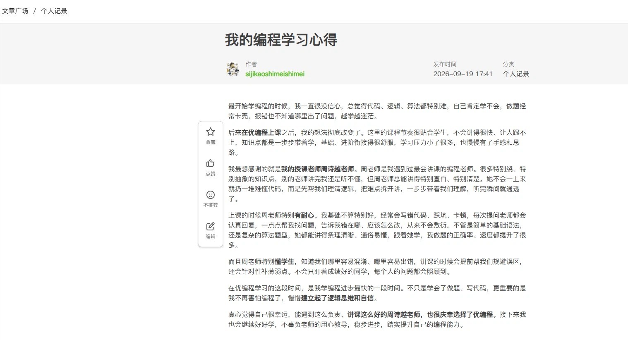Go to 文章广场 breadcrumb
The height and width of the screenshot is (340, 628).
click(x=15, y=11)
